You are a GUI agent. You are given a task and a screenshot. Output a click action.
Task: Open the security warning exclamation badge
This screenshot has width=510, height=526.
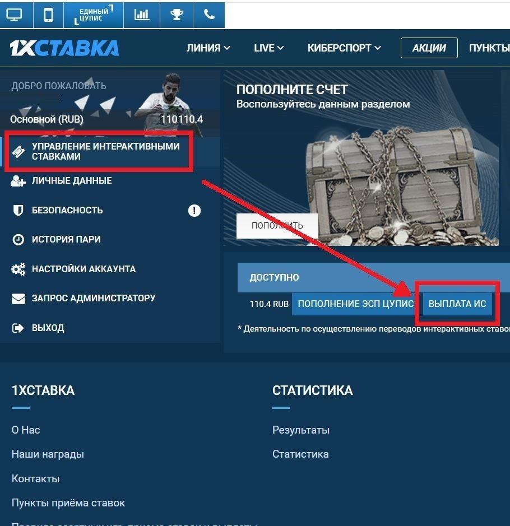[194, 210]
